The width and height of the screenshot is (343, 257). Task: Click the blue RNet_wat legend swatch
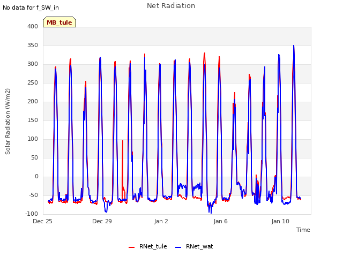click(178, 247)
